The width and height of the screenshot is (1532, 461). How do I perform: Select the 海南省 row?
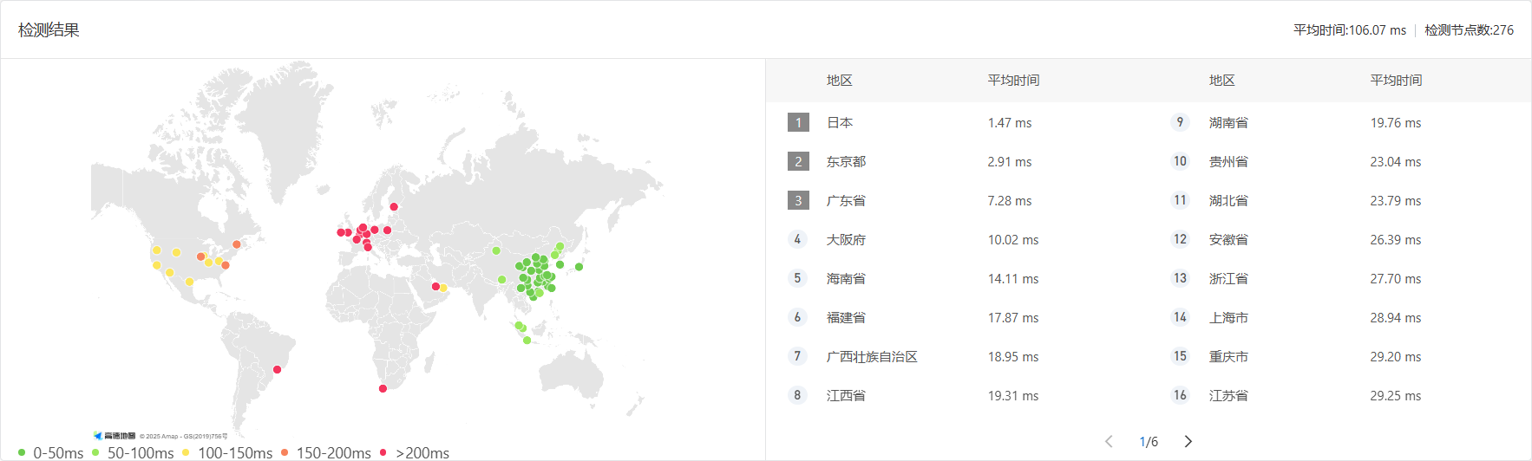(x=957, y=278)
